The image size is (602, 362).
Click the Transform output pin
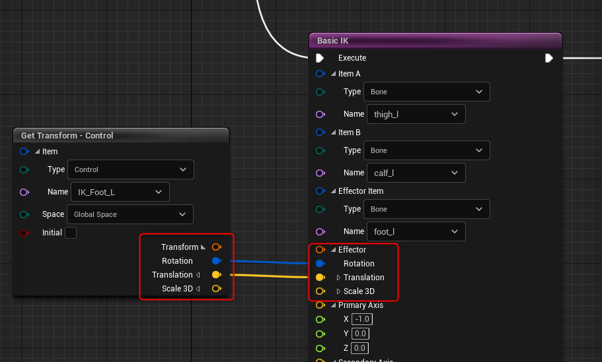pyautogui.click(x=217, y=247)
